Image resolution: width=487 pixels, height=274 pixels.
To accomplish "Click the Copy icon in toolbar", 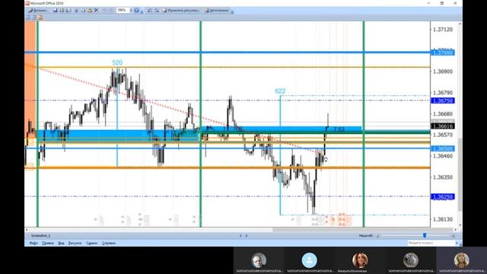I will (x=83, y=10).
